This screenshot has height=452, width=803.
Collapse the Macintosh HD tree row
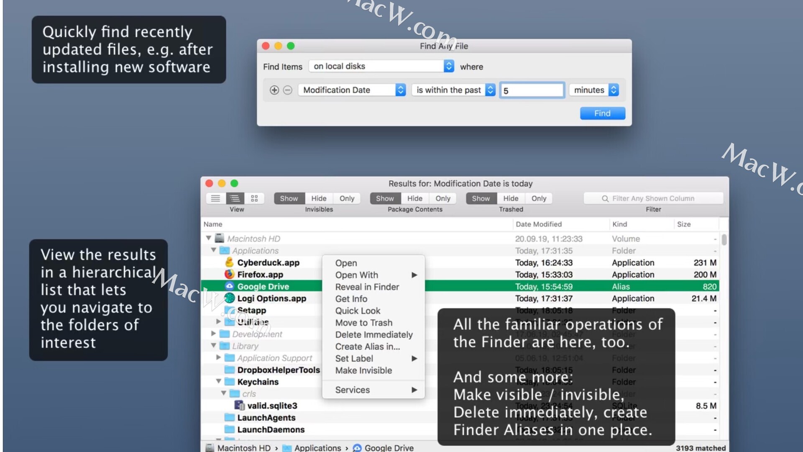click(x=208, y=238)
